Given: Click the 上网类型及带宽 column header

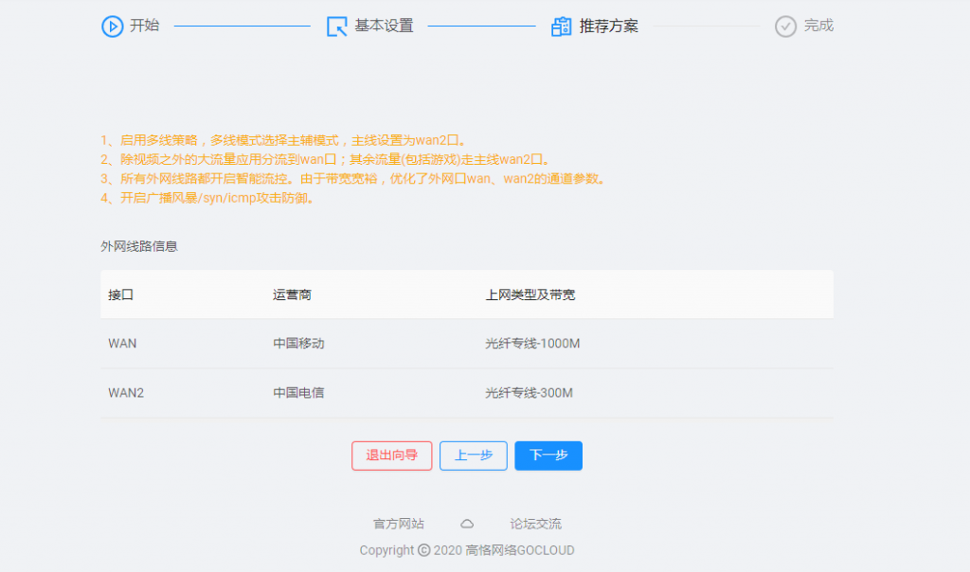Looking at the screenshot, I should 530,295.
